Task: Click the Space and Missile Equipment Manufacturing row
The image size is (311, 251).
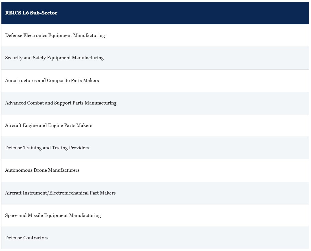Action: (x=155, y=216)
